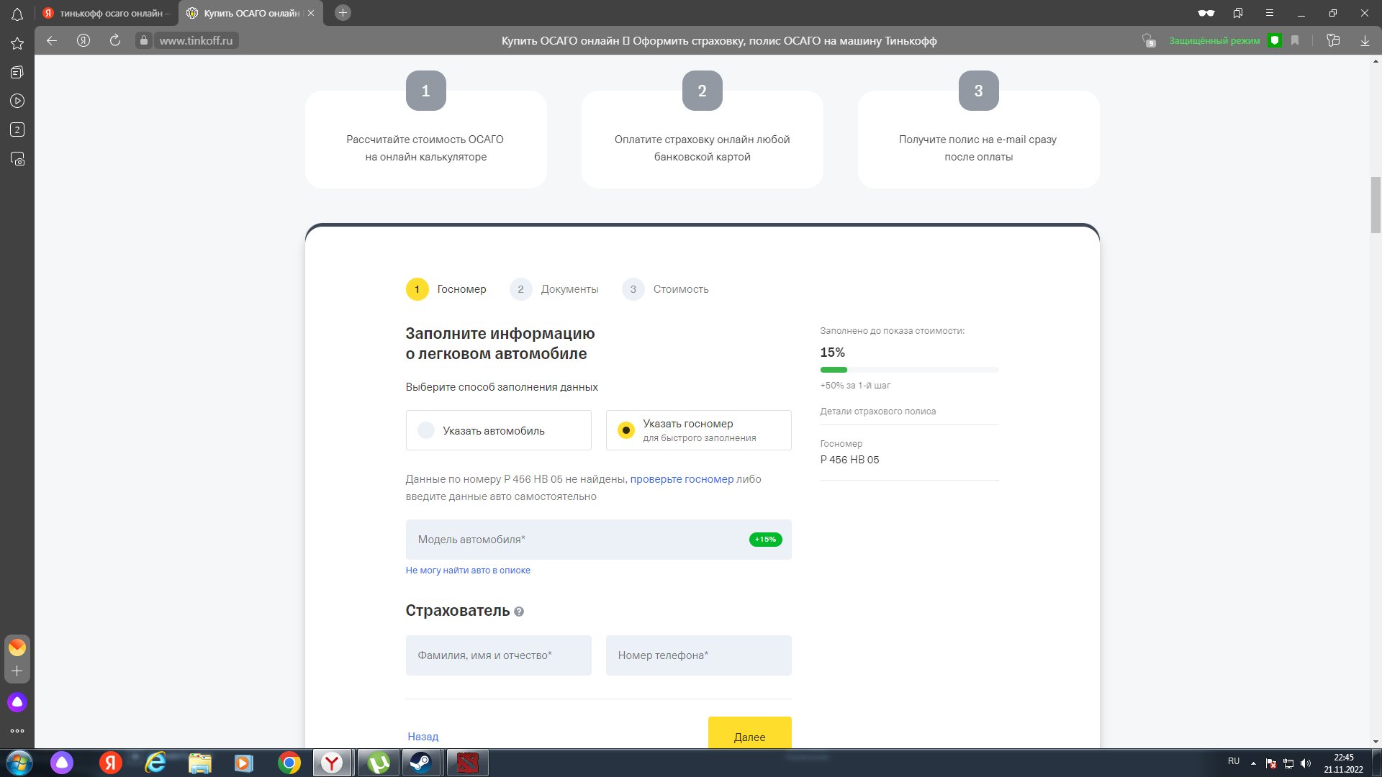Viewport: 1382px width, 777px height.
Task: Click the green Protect shield icon
Action: (x=1275, y=40)
